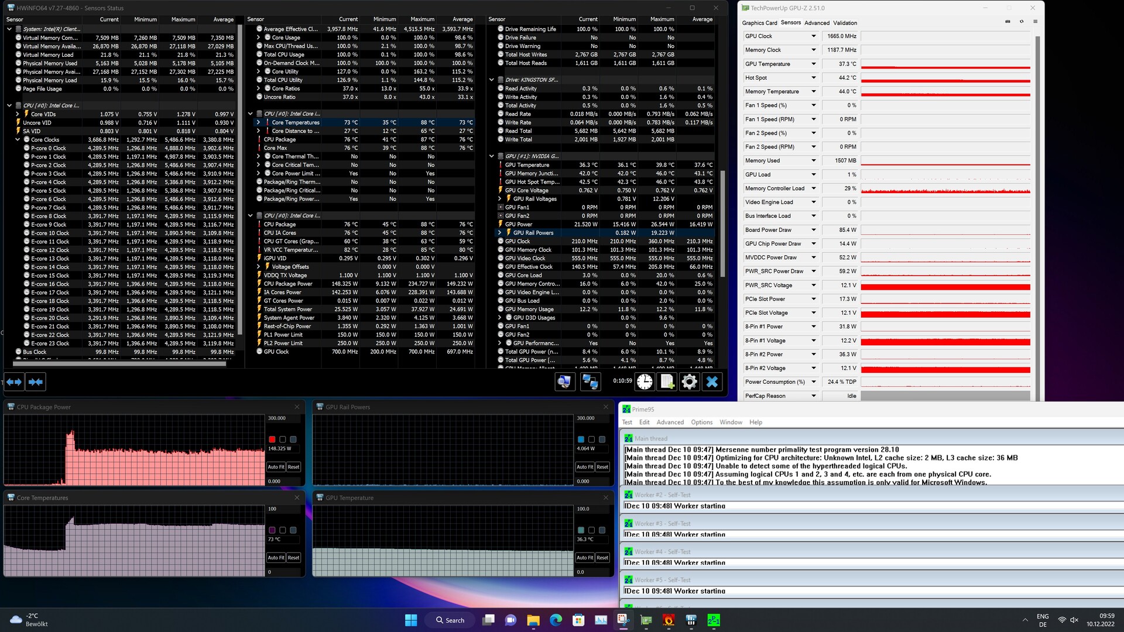Close the GPU Rail Powers graph
Image resolution: width=1124 pixels, height=632 pixels.
pyautogui.click(x=606, y=407)
